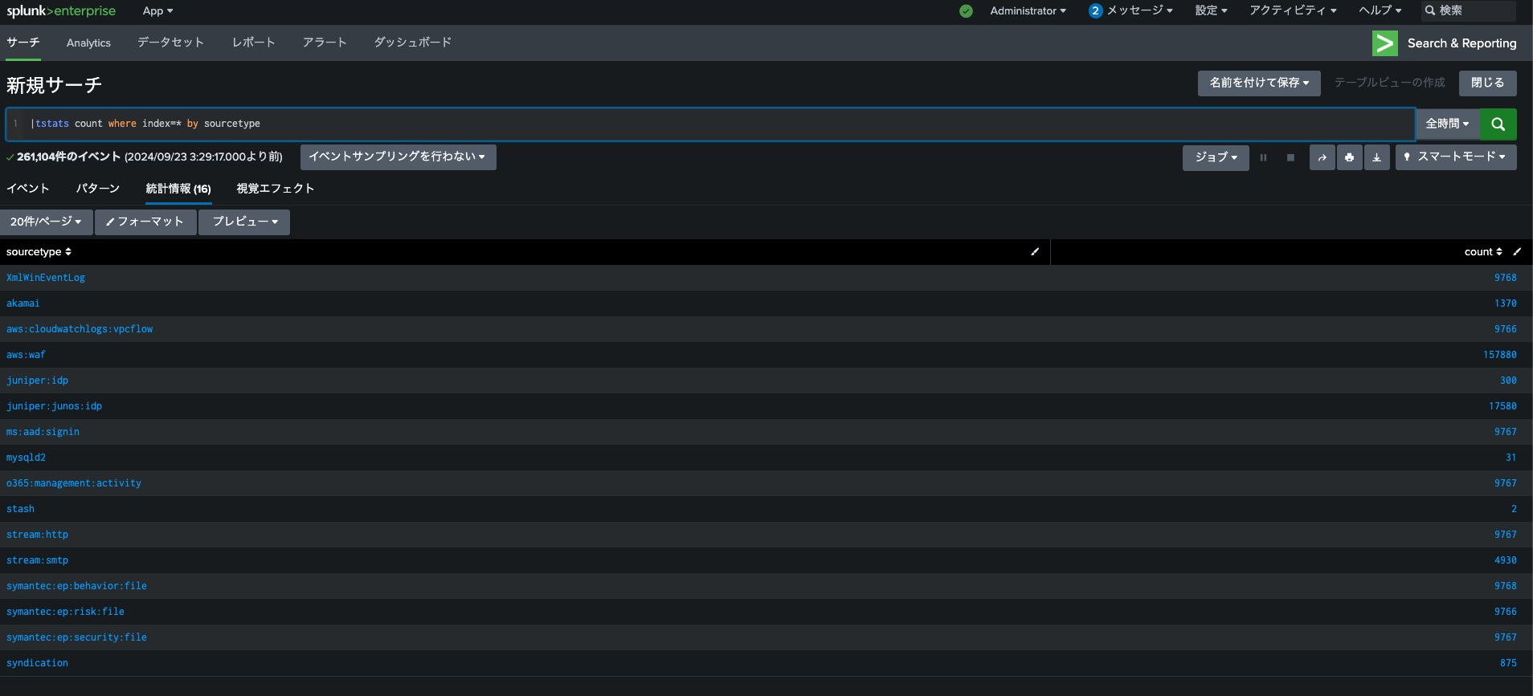
Task: Click the stop job icon
Action: coord(1290,157)
